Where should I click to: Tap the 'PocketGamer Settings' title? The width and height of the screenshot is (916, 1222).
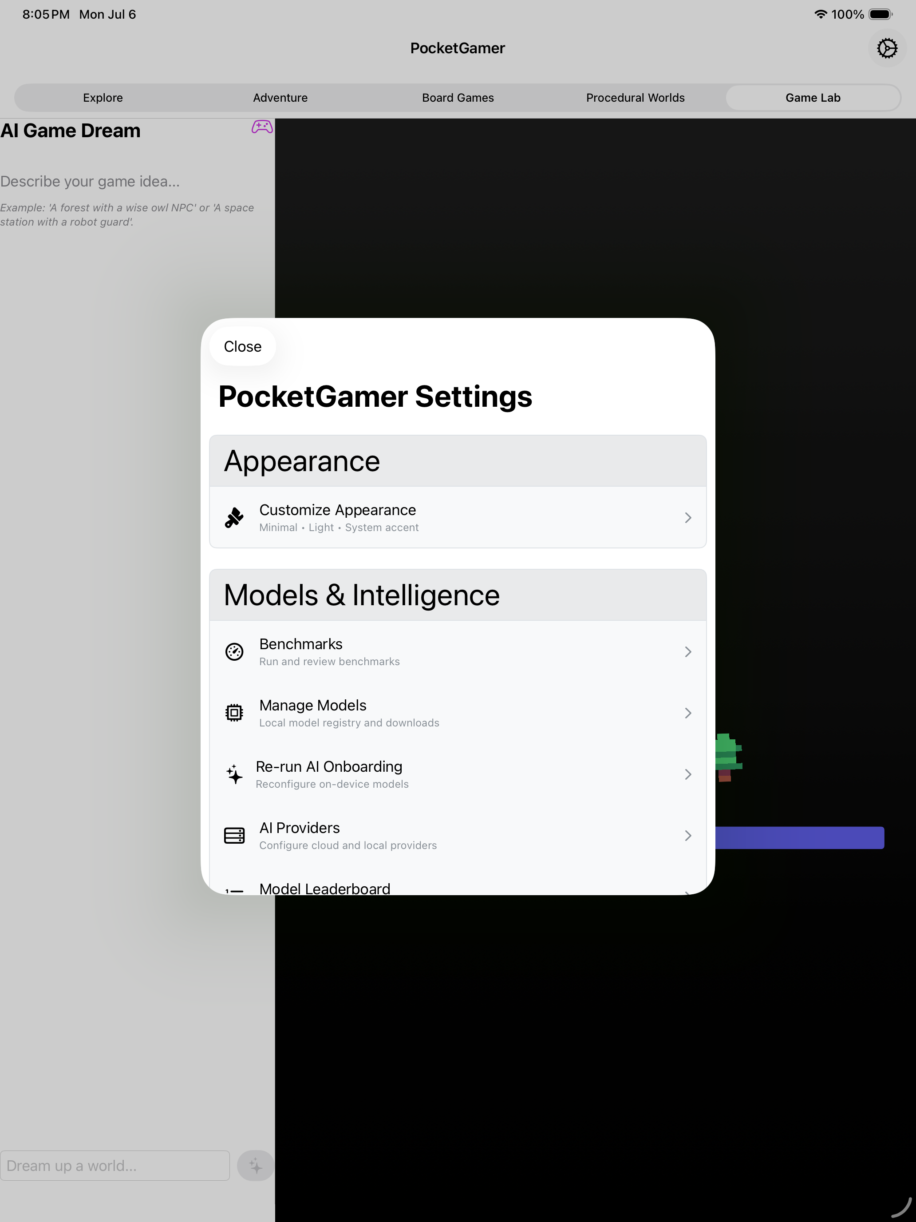(x=375, y=397)
